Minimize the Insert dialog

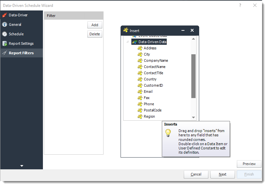coord(183,30)
